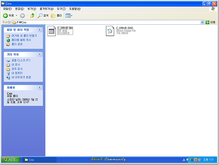
Task: Click the language bar A icon in tray
Action: 184,160
